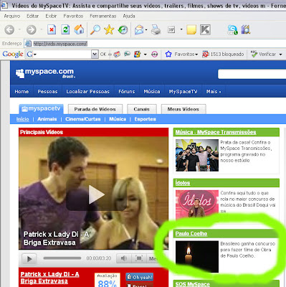Expand the Mail icon dropdown arrow
The height and width of the screenshot is (287, 286).
(x=146, y=30)
